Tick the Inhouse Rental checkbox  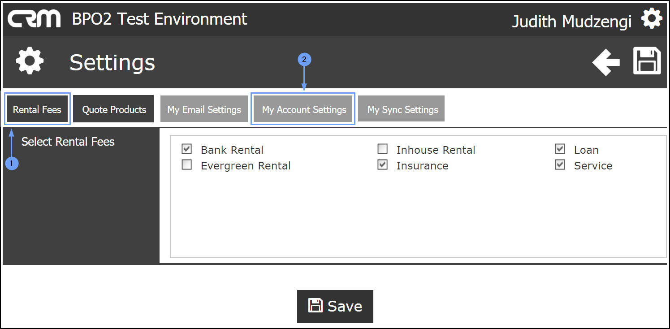[382, 149]
